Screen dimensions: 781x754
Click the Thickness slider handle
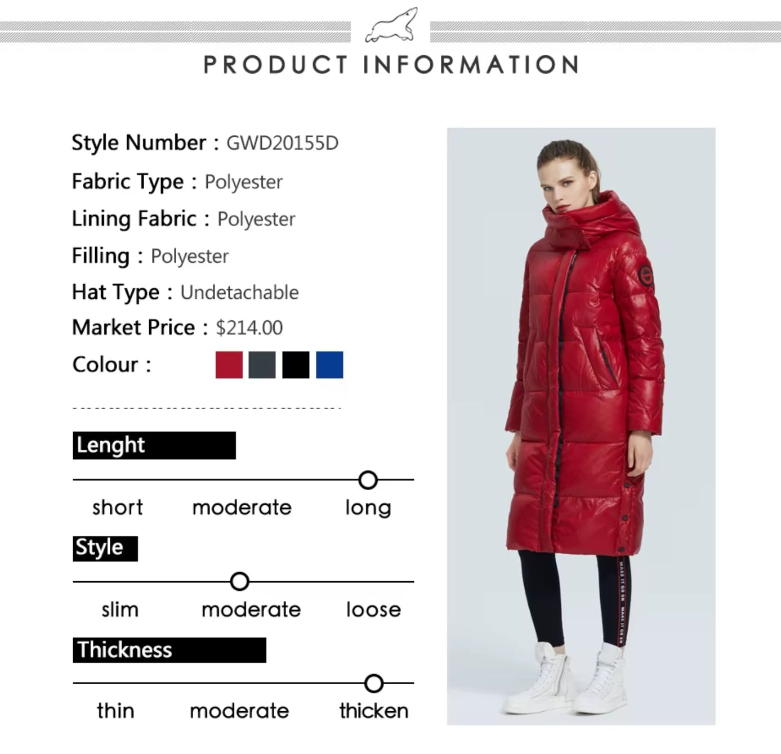(x=374, y=683)
